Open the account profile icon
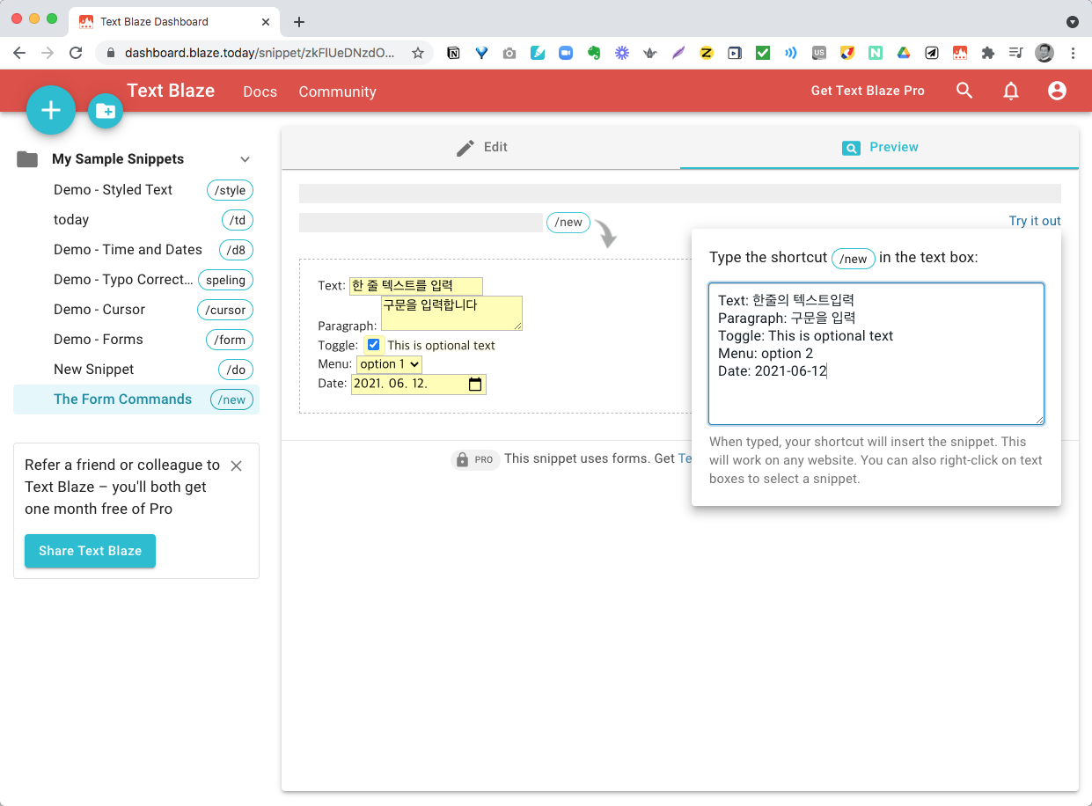1092x806 pixels. (x=1057, y=91)
